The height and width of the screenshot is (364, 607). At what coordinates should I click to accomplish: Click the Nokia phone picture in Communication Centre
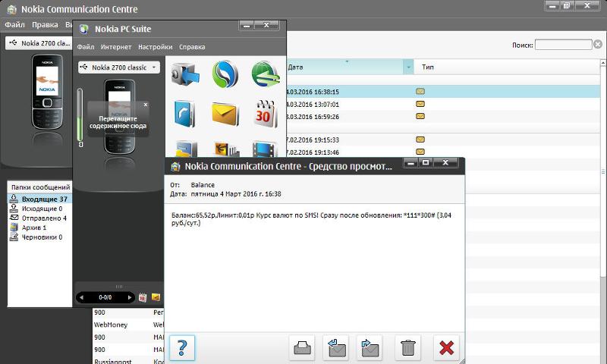coord(47,92)
